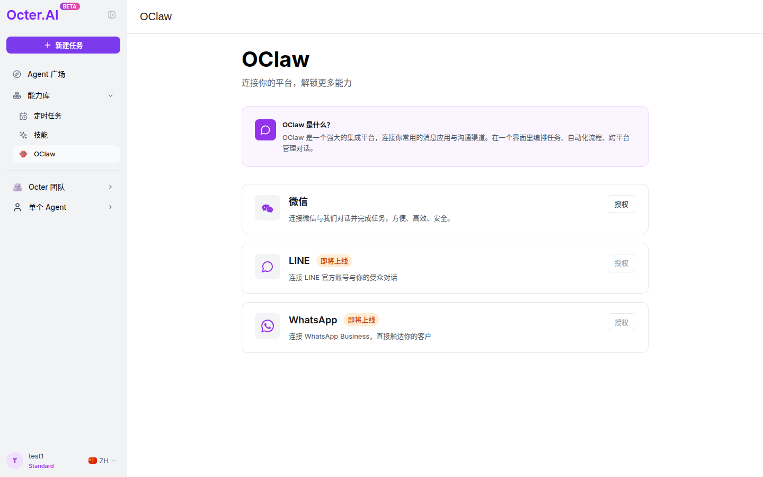Click 'OClaw 是什么?' heading
The height and width of the screenshot is (477, 763).
306,125
